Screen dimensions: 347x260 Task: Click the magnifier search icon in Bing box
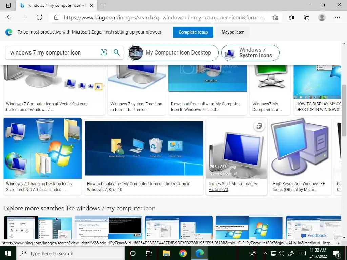point(117,52)
